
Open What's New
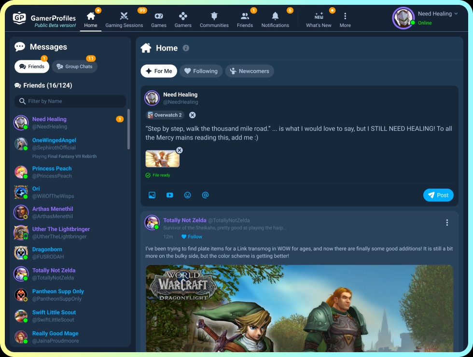[x=319, y=18]
